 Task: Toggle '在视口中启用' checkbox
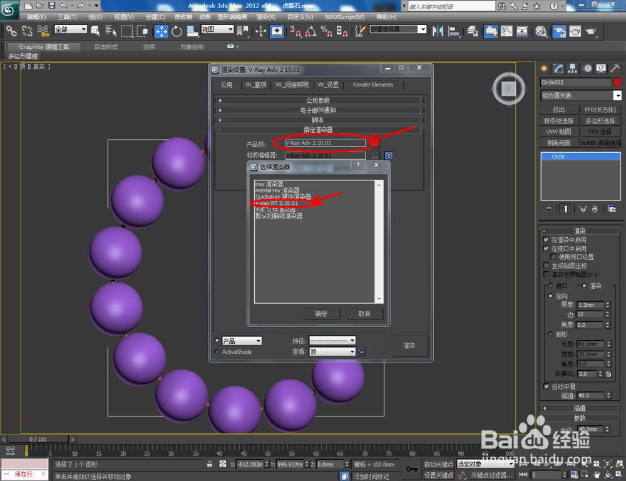[x=546, y=249]
